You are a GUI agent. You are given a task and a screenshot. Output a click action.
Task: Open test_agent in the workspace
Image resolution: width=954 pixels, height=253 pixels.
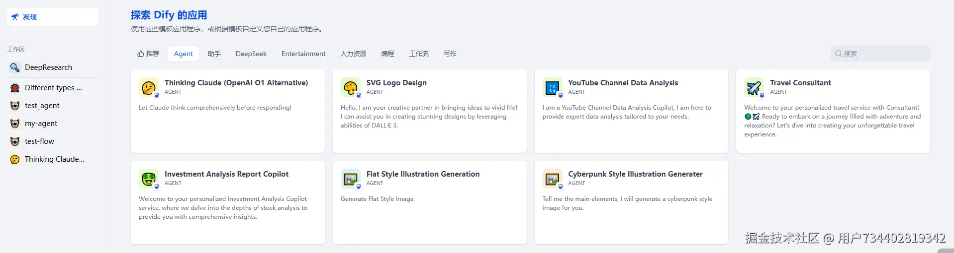point(53,106)
